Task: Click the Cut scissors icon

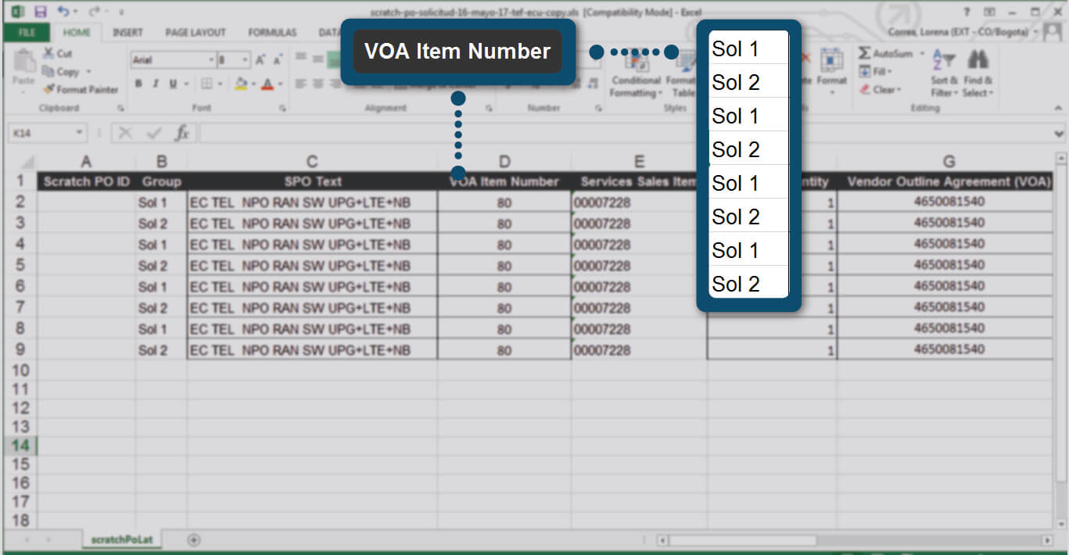Action: 48,54
